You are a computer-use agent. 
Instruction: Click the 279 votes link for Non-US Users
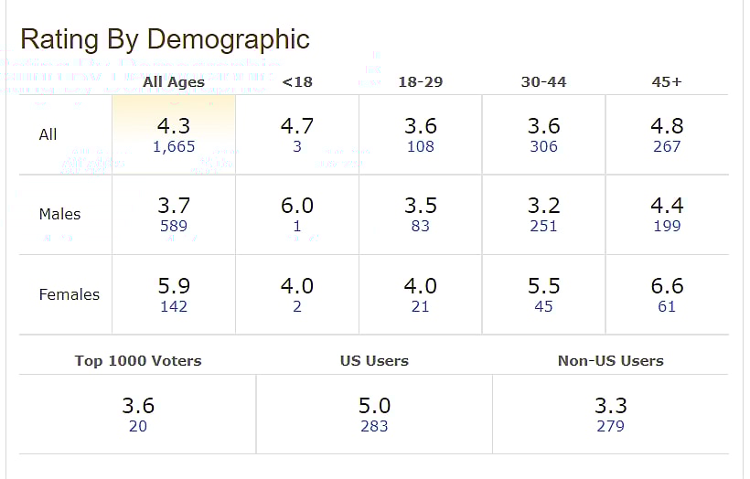tap(610, 426)
